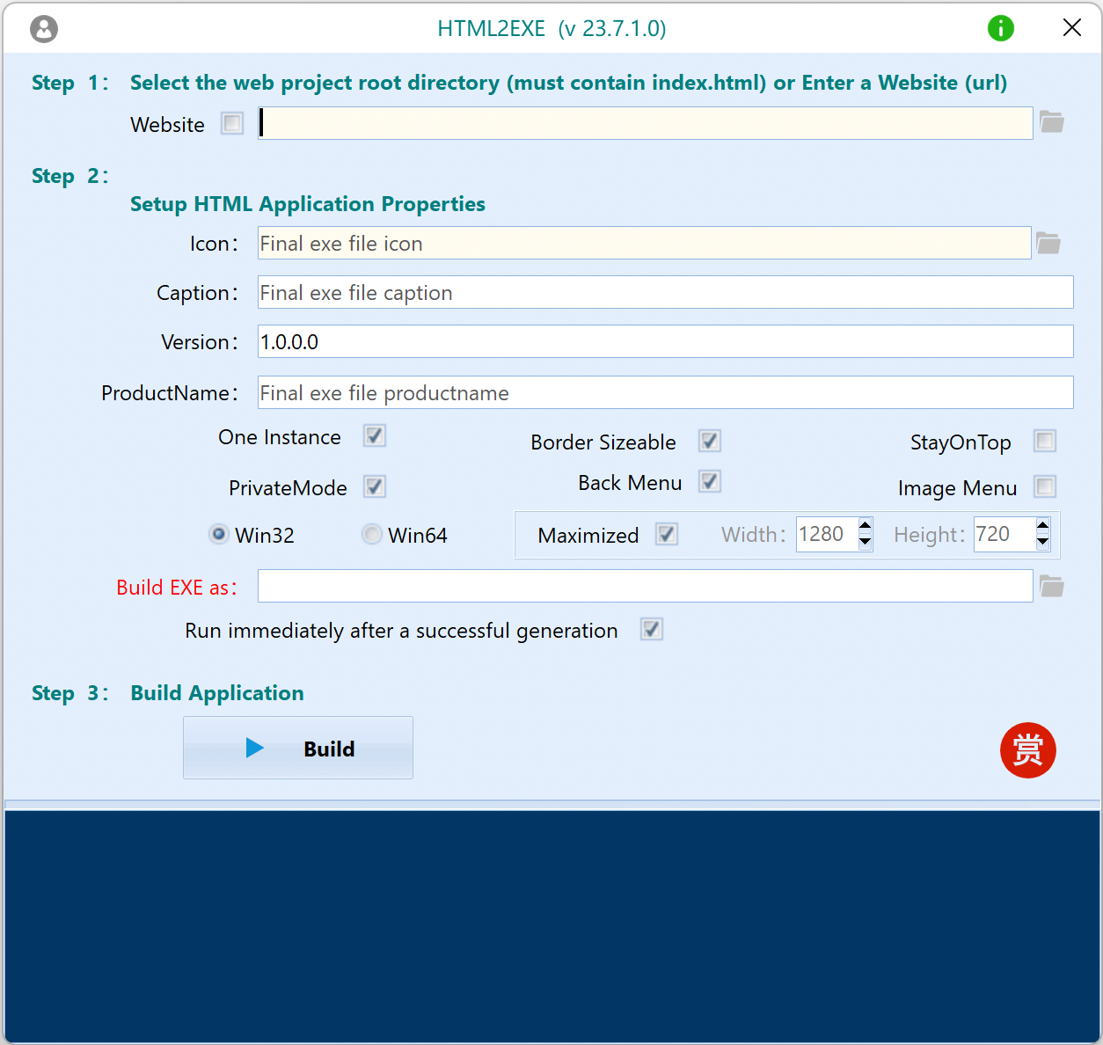Browse for the exe icon file

[1048, 243]
